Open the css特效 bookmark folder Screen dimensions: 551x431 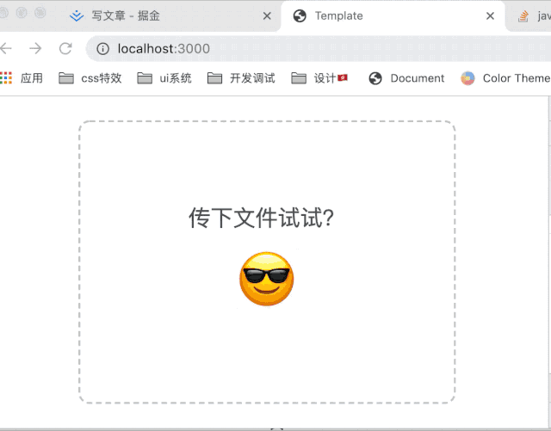(90, 78)
